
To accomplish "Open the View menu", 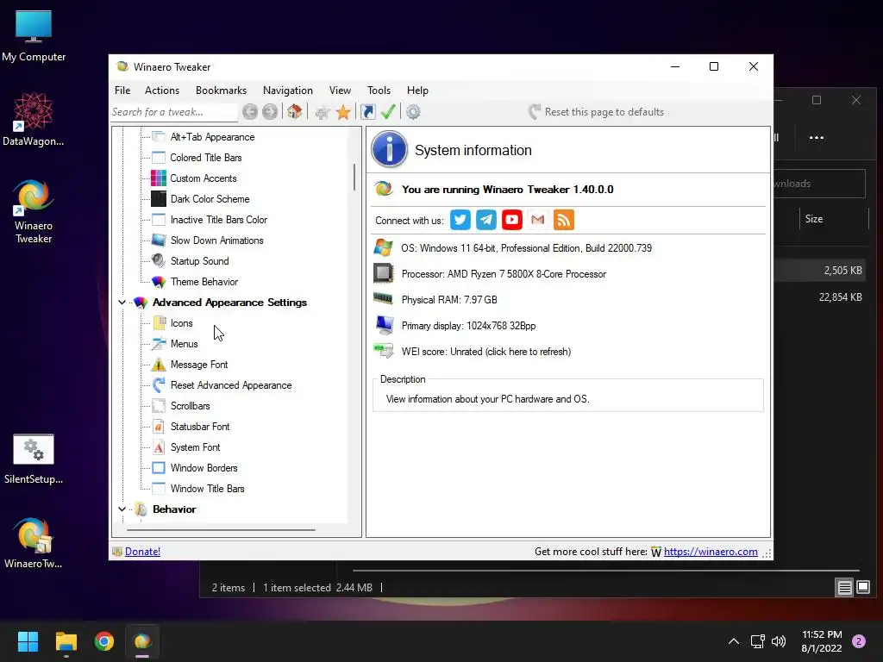I will click(340, 90).
